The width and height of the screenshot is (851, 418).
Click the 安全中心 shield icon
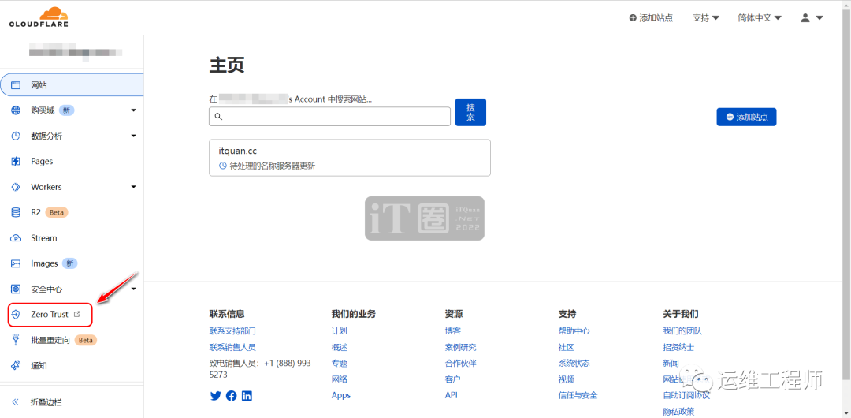16,289
